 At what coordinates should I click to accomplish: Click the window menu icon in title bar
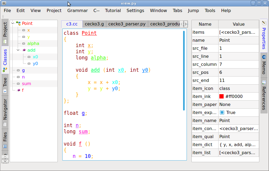click(x=4, y=3)
